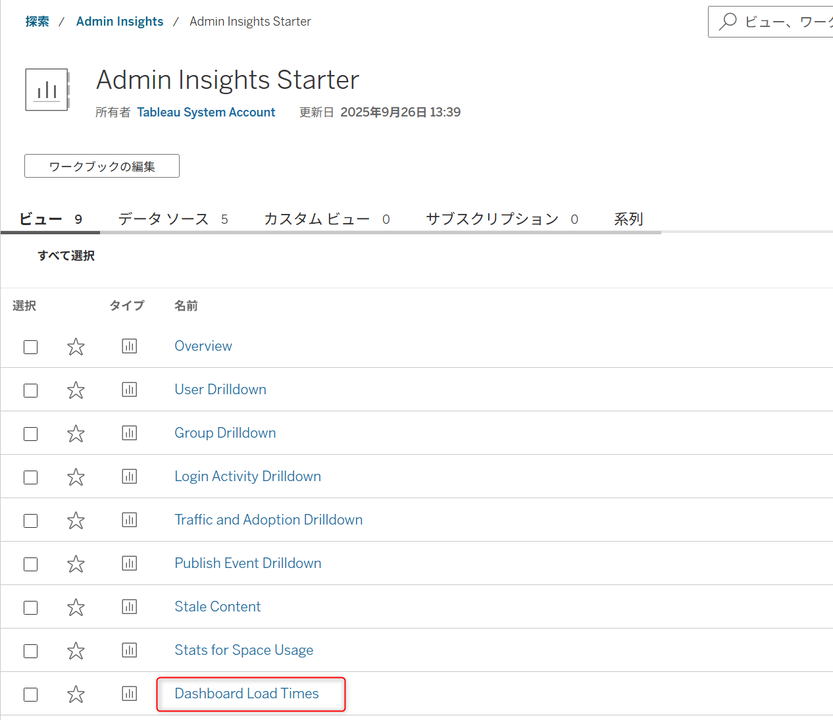This screenshot has width=833, height=720.
Task: Go to the Admin Insights breadcrumb
Action: [x=120, y=22]
